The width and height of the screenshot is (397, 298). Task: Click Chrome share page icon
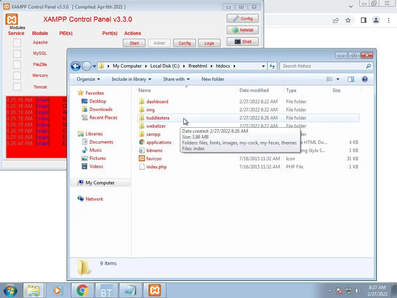(x=336, y=20)
